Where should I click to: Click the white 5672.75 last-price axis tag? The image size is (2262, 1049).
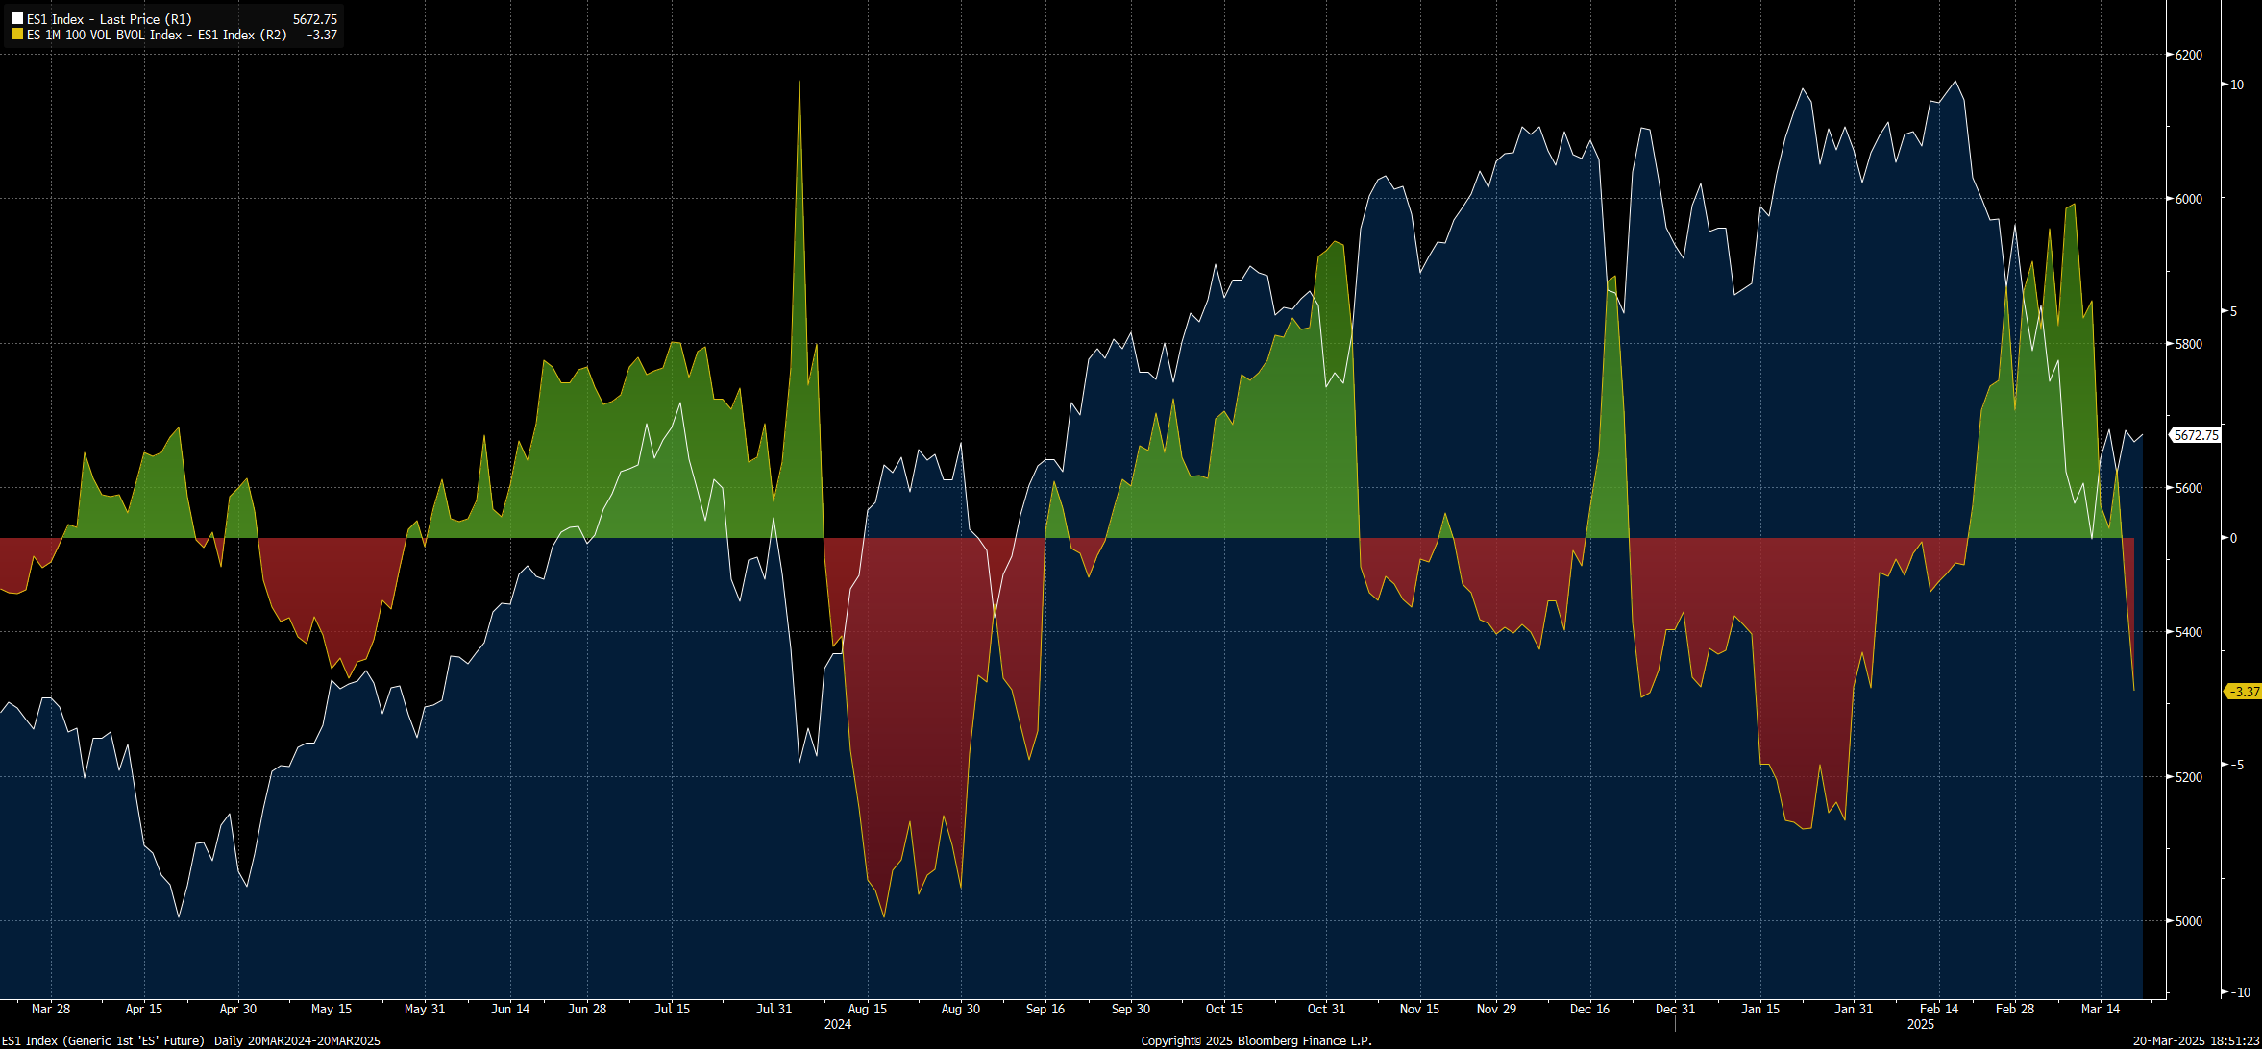(2196, 435)
